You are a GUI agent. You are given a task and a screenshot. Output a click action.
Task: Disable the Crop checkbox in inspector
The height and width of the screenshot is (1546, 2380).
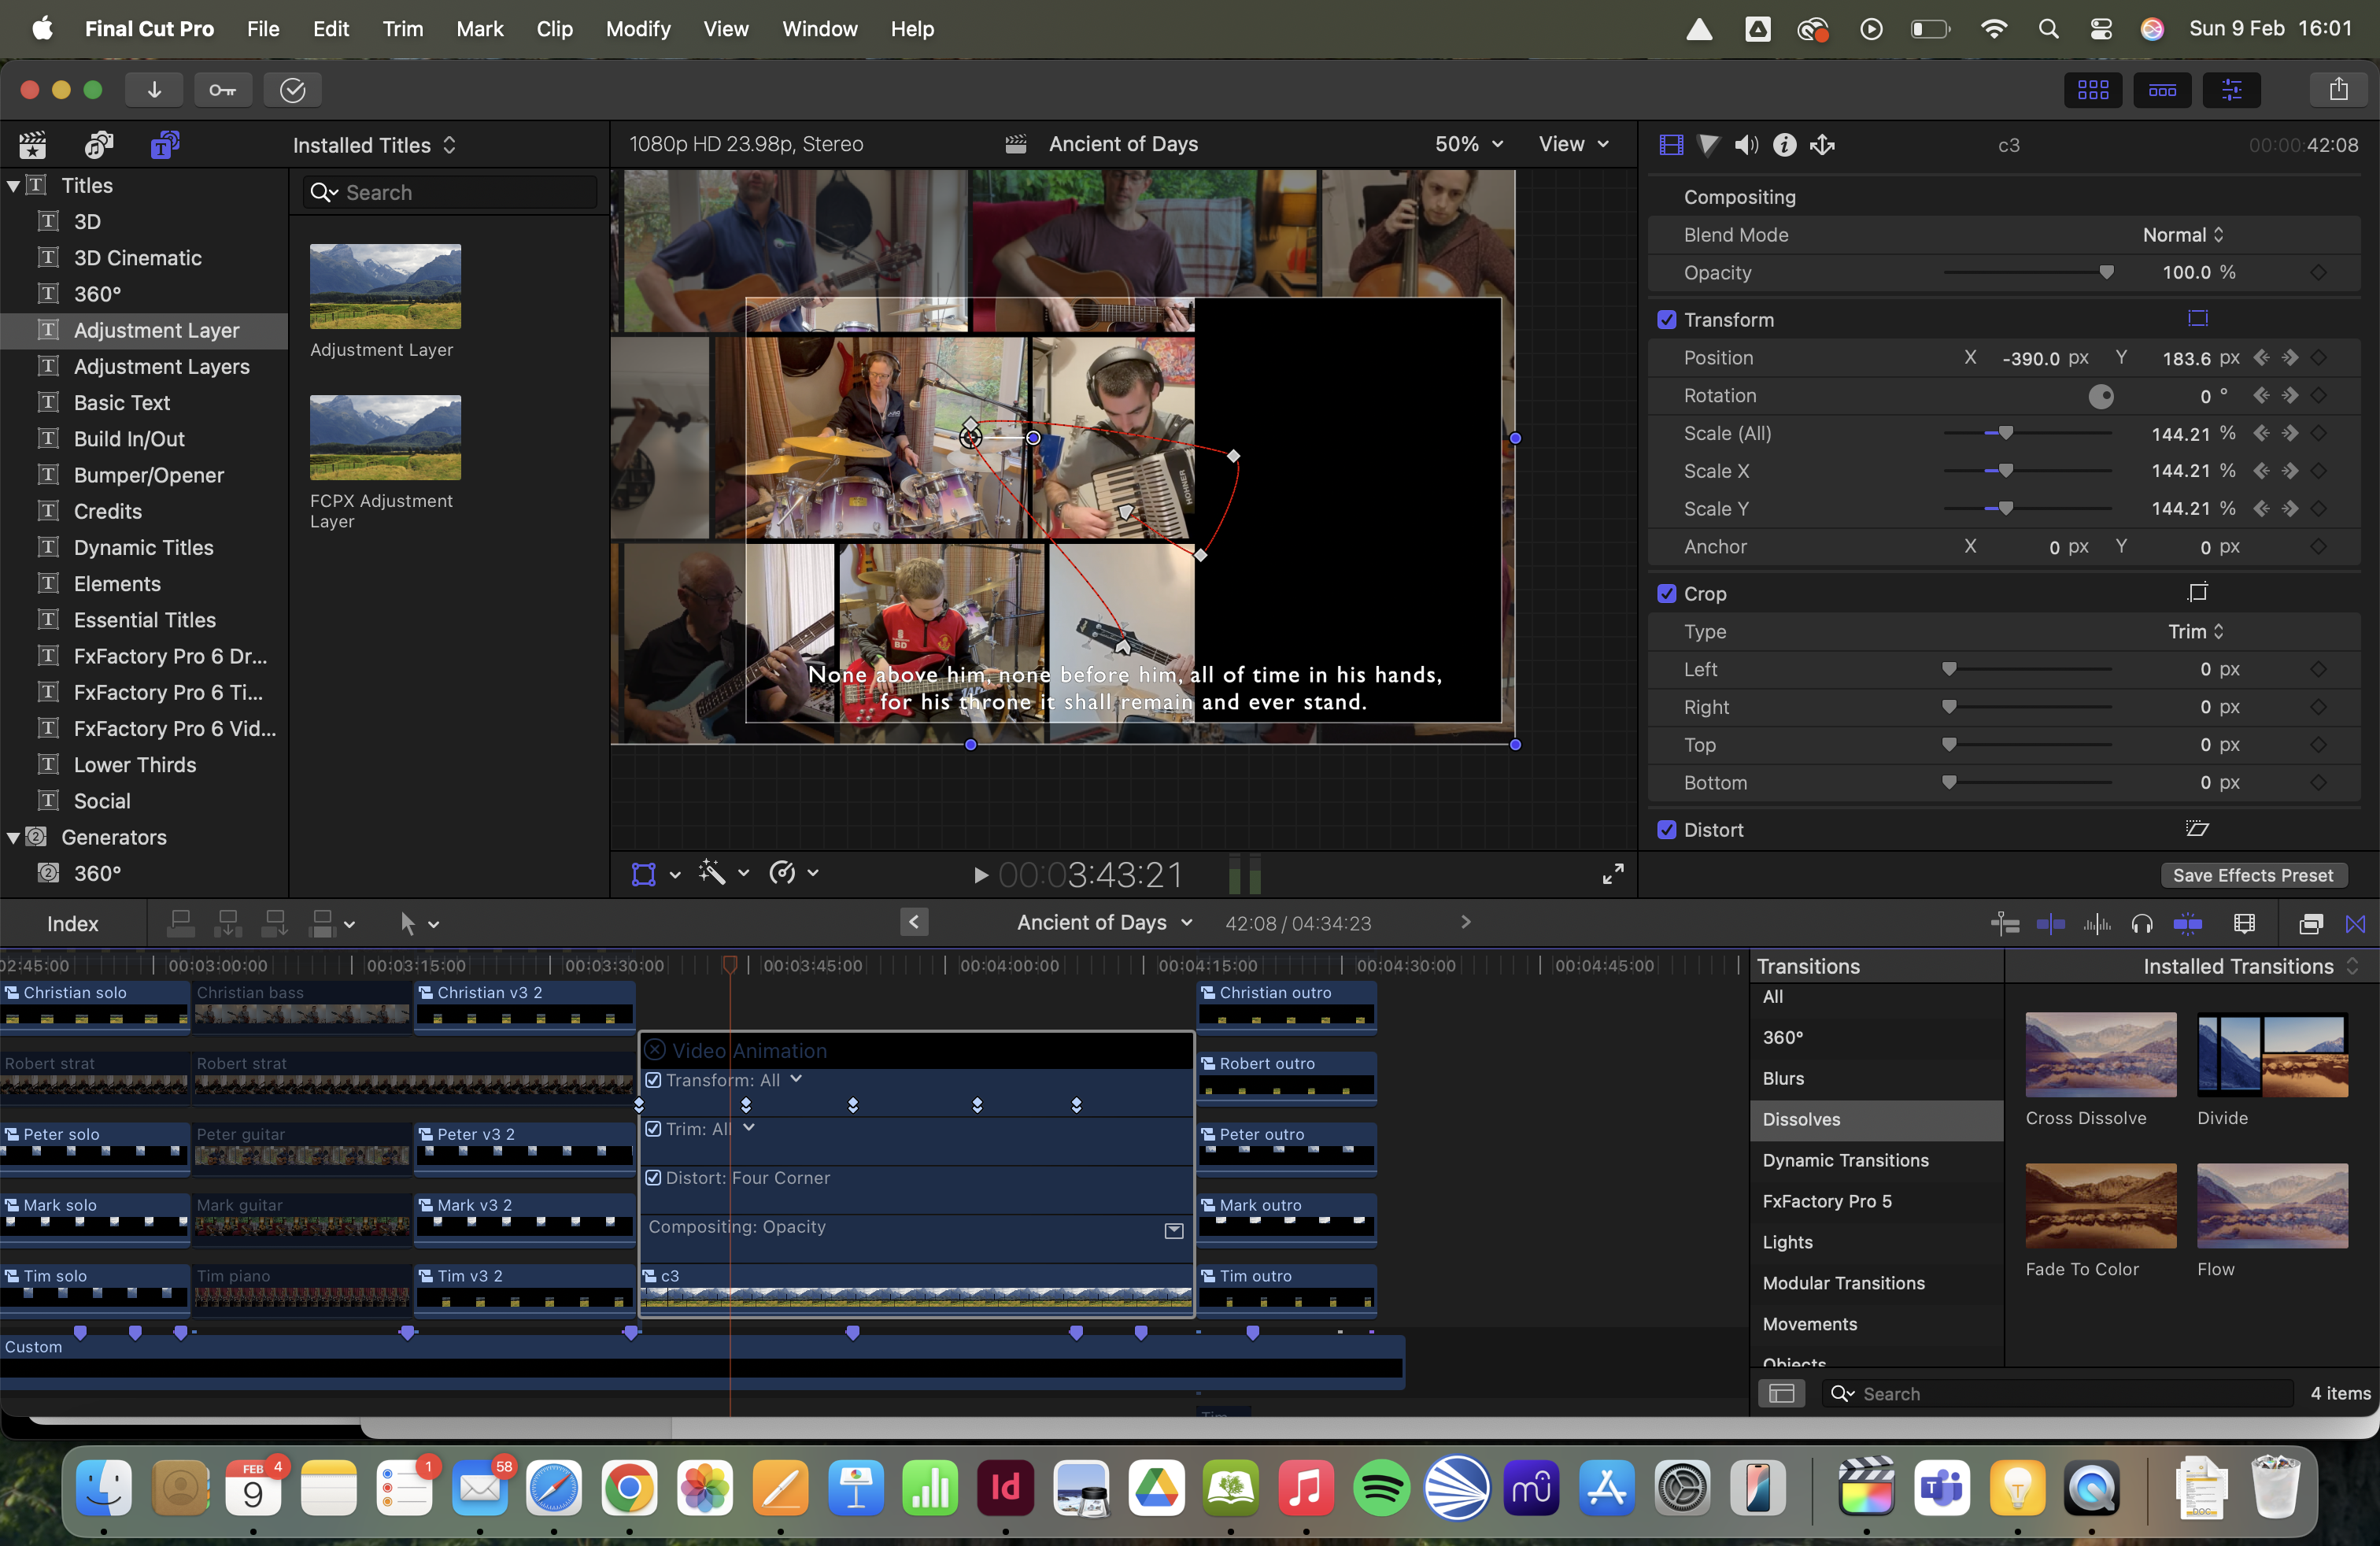tap(1667, 594)
